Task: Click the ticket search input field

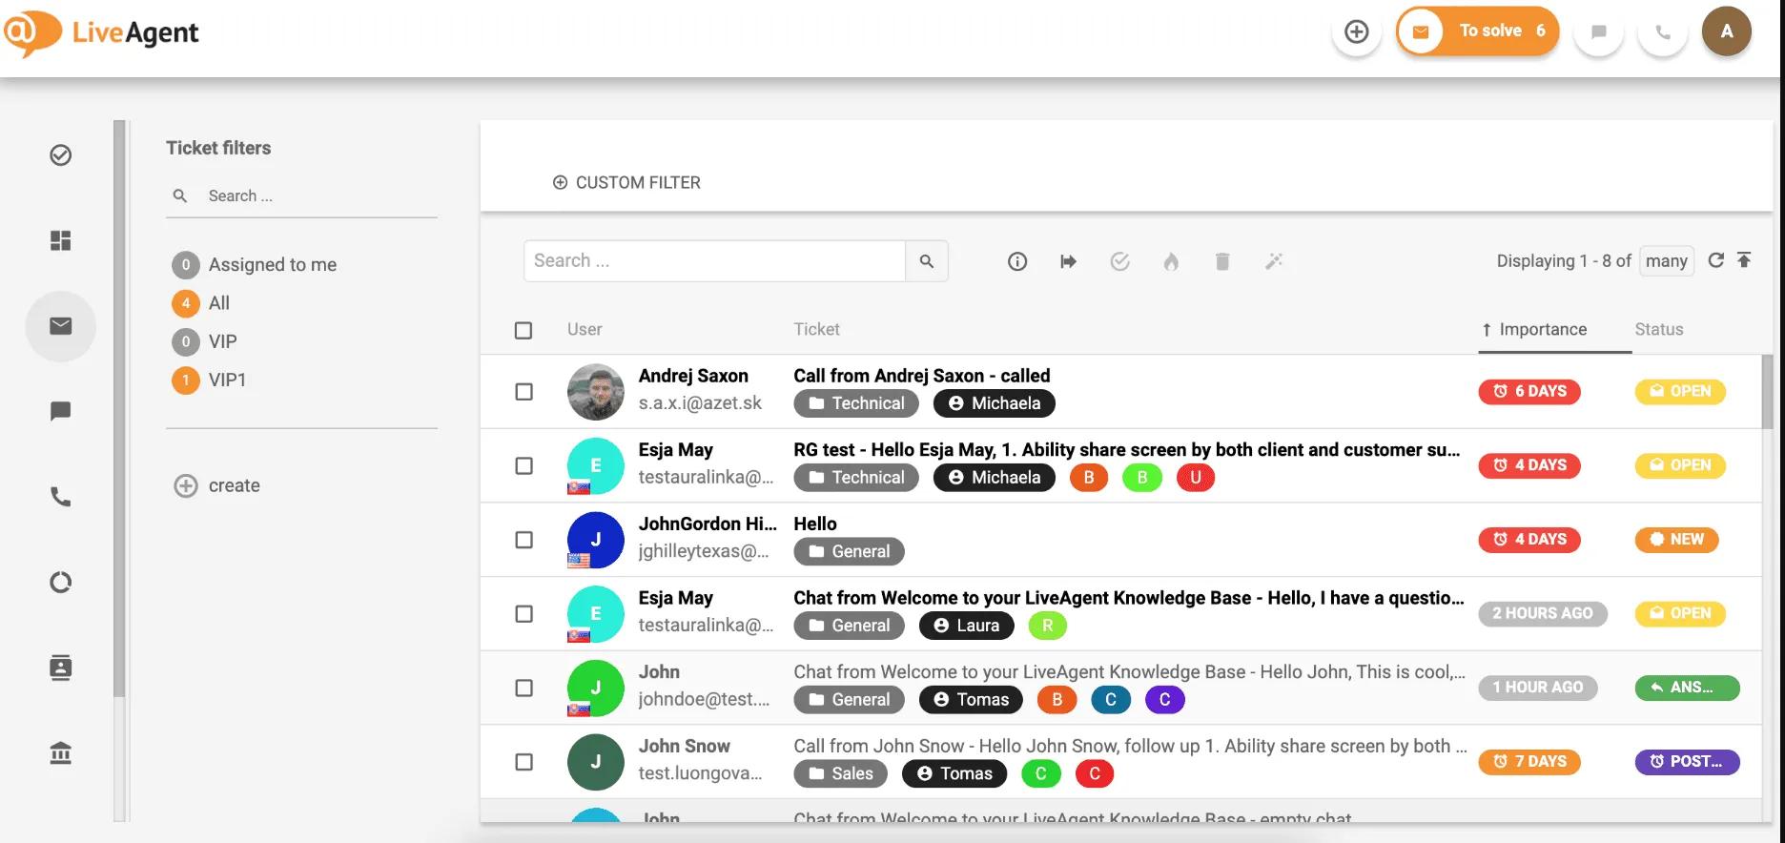Action: point(714,261)
